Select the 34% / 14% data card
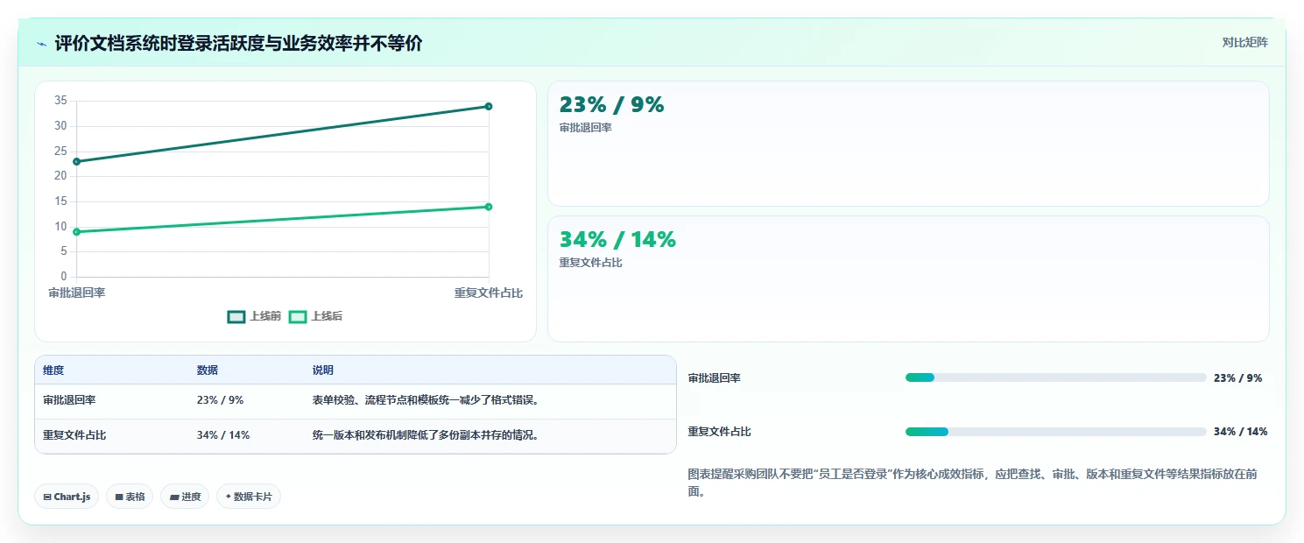Viewport: 1304px width, 543px height. (x=908, y=279)
